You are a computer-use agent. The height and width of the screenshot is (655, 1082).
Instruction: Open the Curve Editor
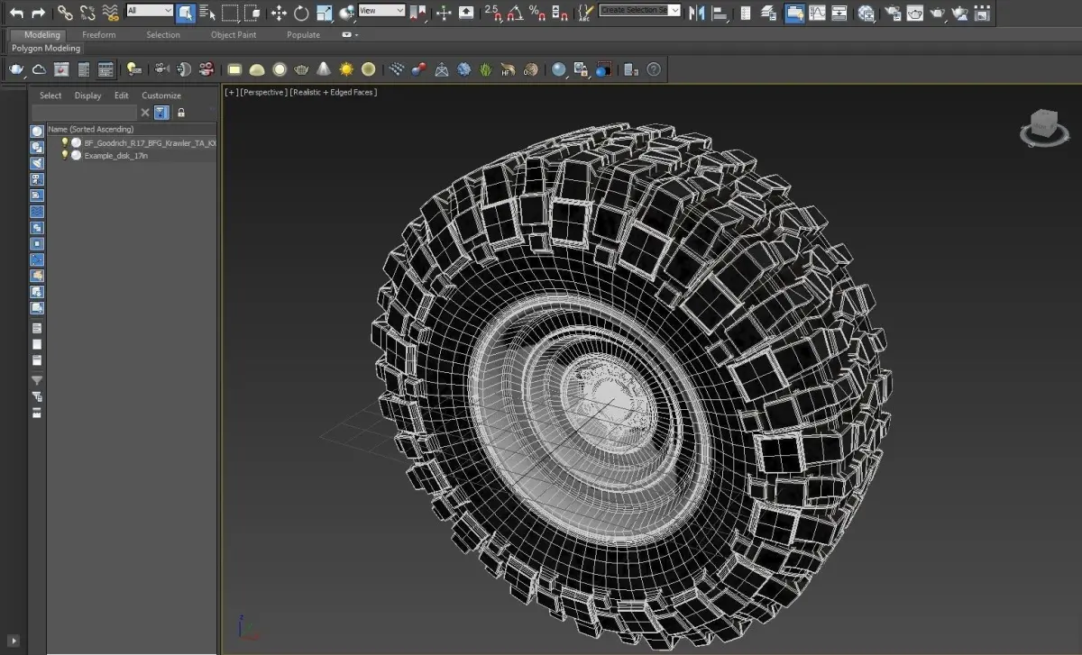click(817, 13)
